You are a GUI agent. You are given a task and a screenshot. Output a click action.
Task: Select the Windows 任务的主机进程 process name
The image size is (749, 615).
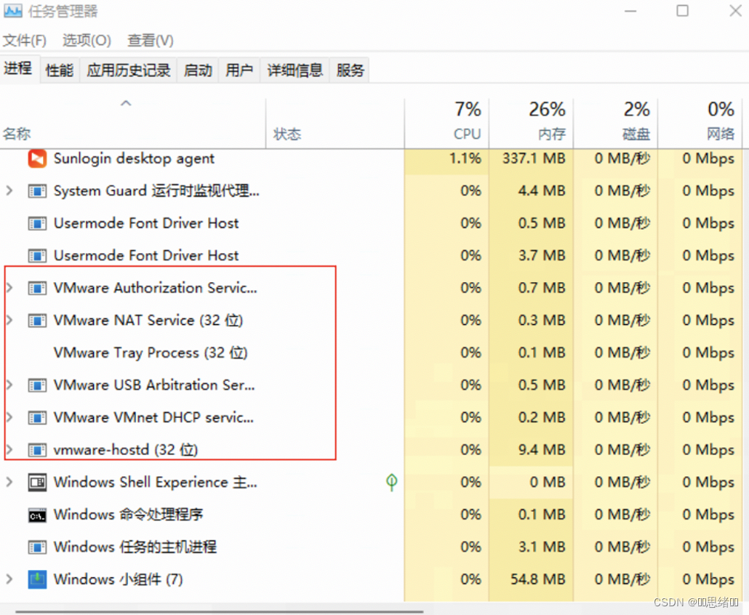pyautogui.click(x=135, y=547)
